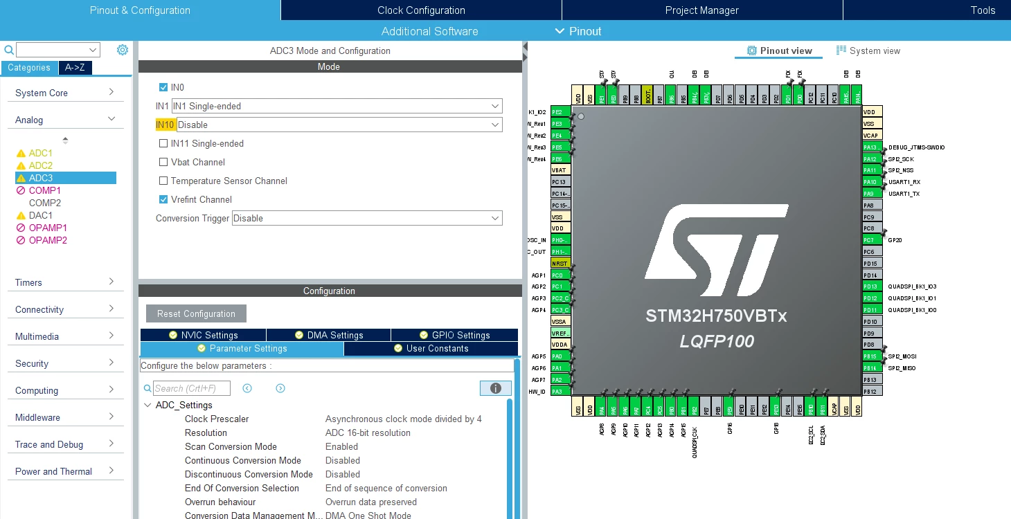Screen dimensions: 1011x519
Task: Uncheck the IN0 checkbox
Action: click(163, 87)
